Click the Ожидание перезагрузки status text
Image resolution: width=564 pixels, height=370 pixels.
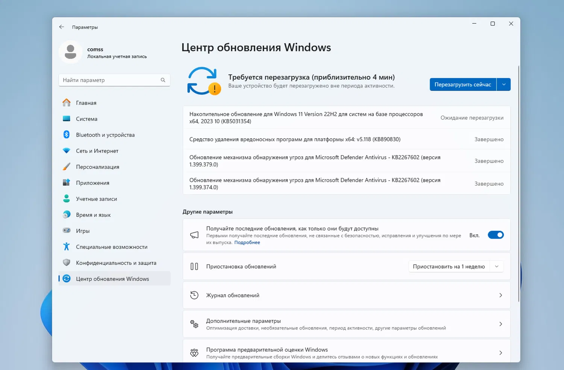472,118
